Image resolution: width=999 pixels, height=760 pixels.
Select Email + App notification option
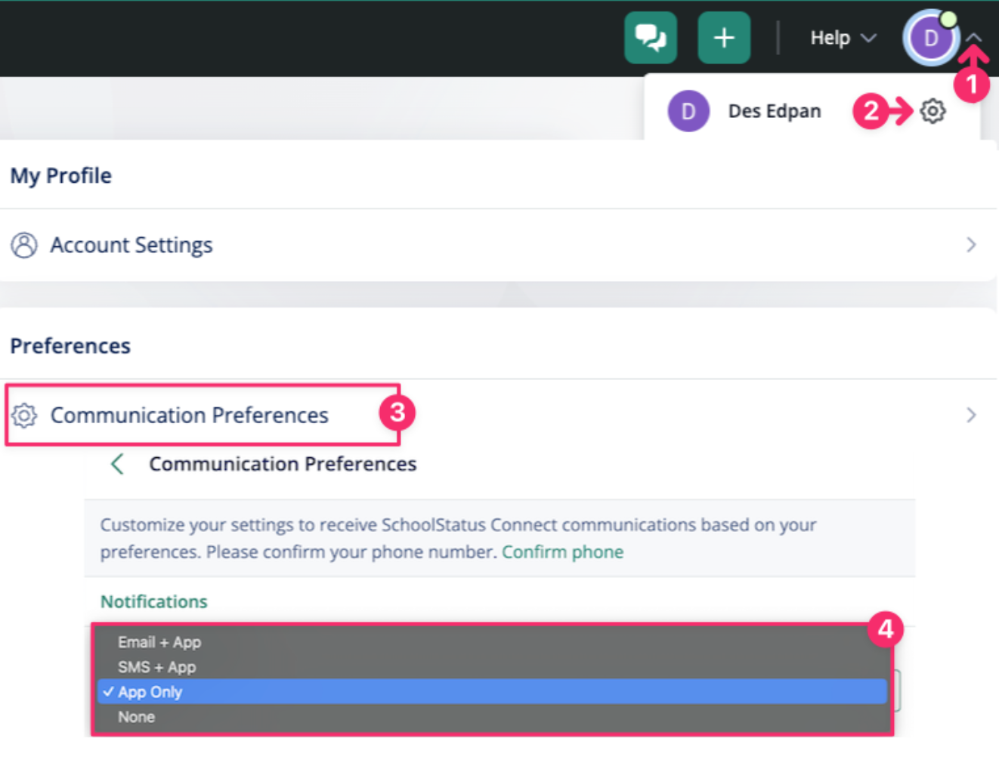coord(159,642)
